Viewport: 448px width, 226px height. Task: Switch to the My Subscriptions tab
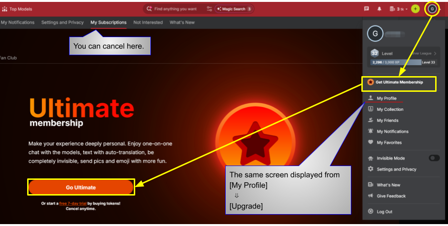tap(109, 22)
